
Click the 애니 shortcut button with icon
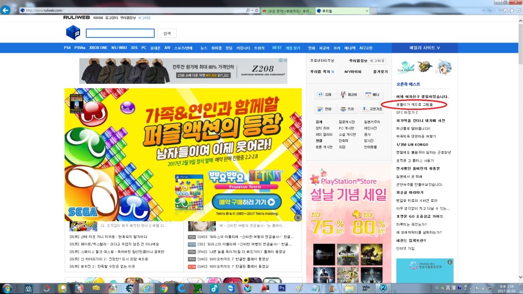coord(373,95)
